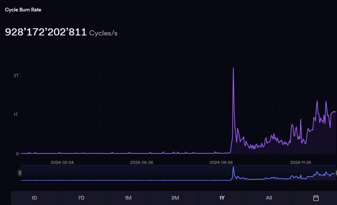Click the right range slider handle
337x205 pixels.
[x=336, y=173]
